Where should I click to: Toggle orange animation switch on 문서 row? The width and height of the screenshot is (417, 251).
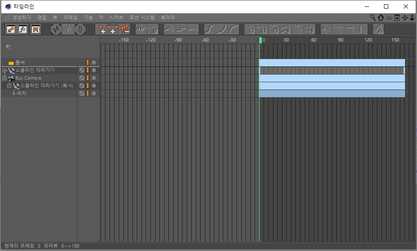pos(87,63)
